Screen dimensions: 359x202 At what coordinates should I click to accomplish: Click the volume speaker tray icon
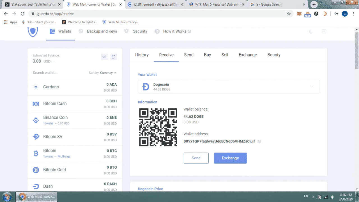click(332, 197)
